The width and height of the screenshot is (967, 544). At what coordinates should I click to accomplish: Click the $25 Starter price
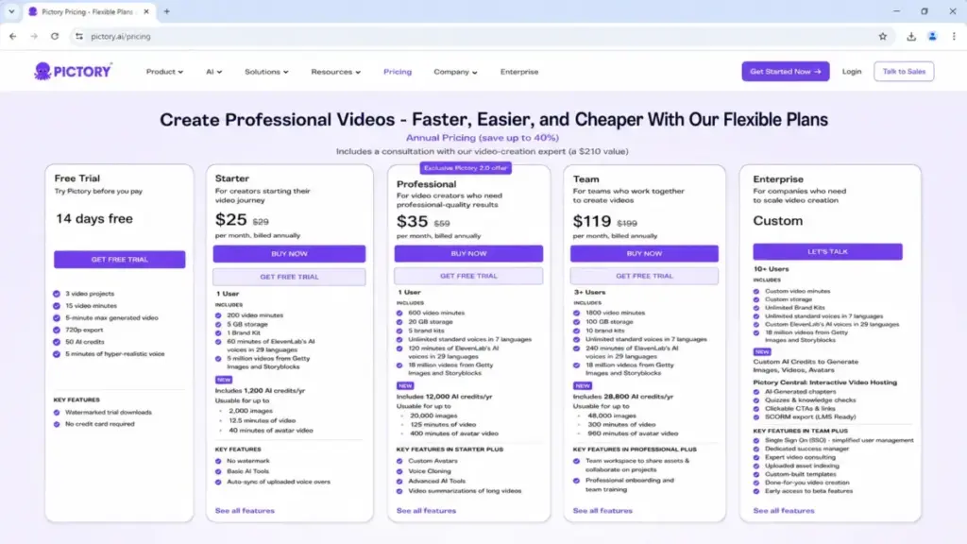(x=230, y=219)
